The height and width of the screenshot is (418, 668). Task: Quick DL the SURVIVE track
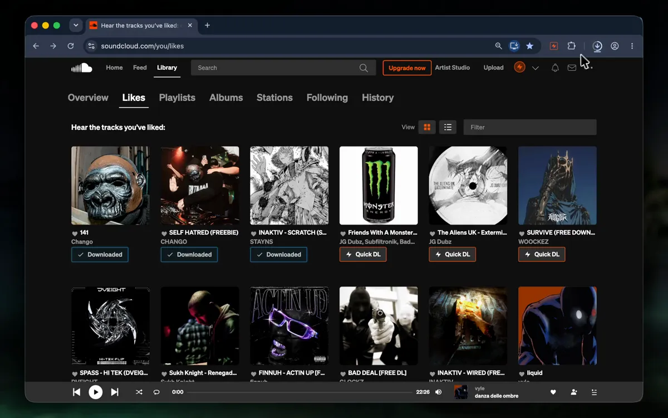(542, 254)
